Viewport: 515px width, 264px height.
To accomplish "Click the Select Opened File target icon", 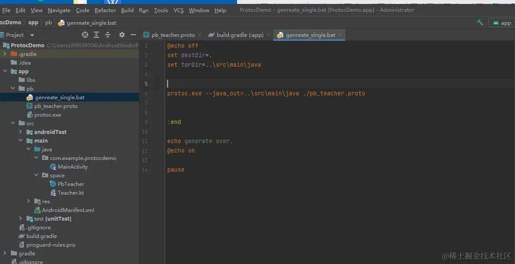I will click(85, 35).
